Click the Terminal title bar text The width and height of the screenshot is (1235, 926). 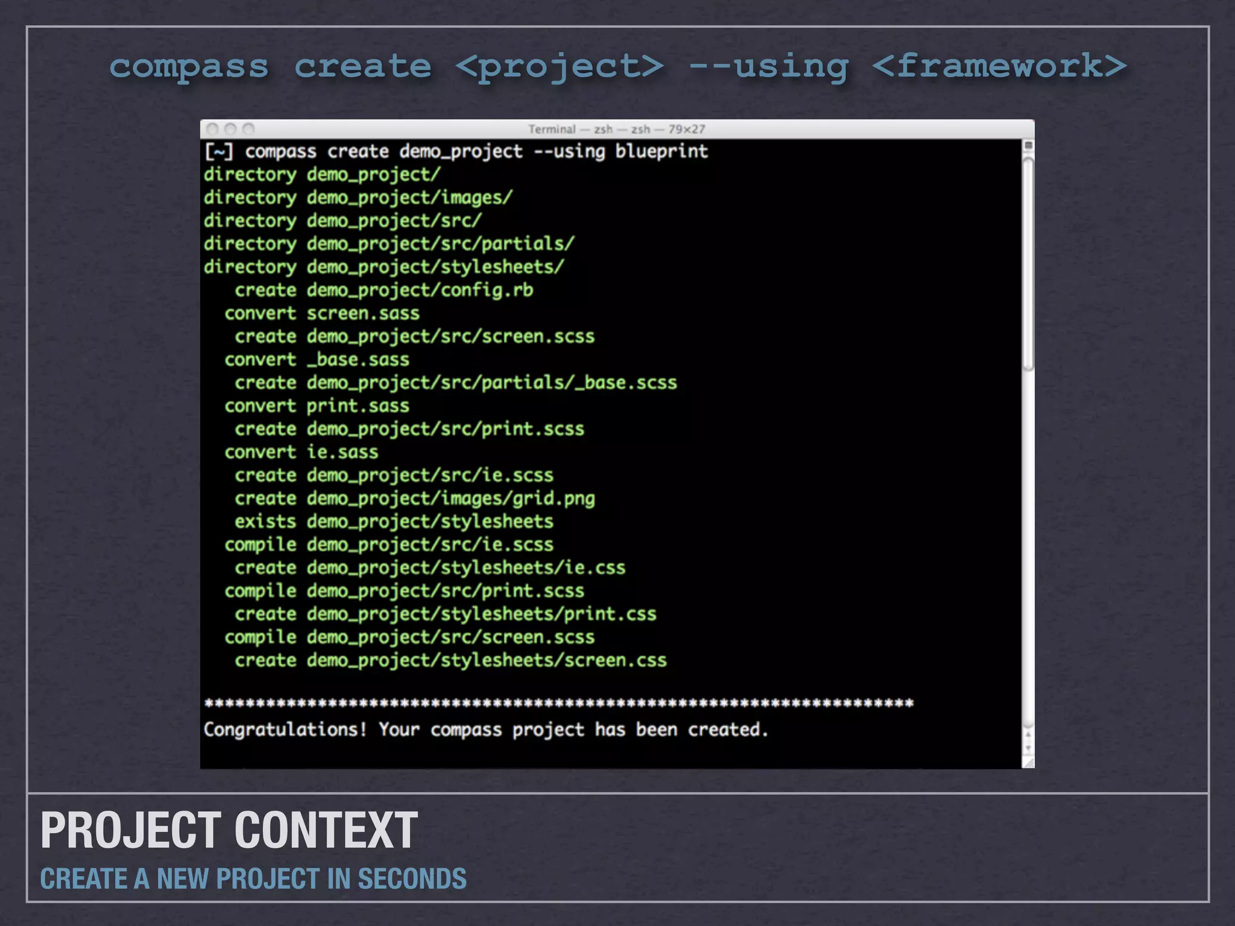coord(616,129)
